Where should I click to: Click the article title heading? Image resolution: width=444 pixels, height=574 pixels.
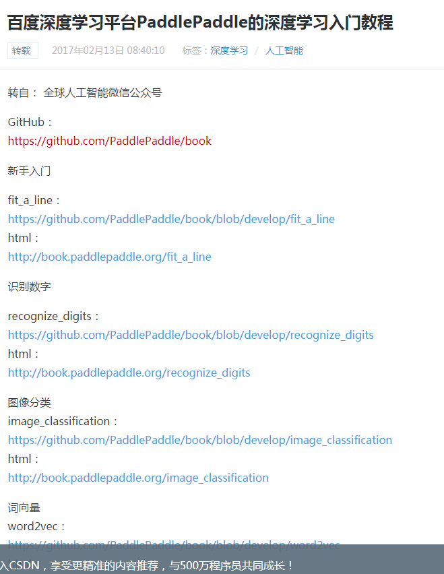[x=200, y=22]
